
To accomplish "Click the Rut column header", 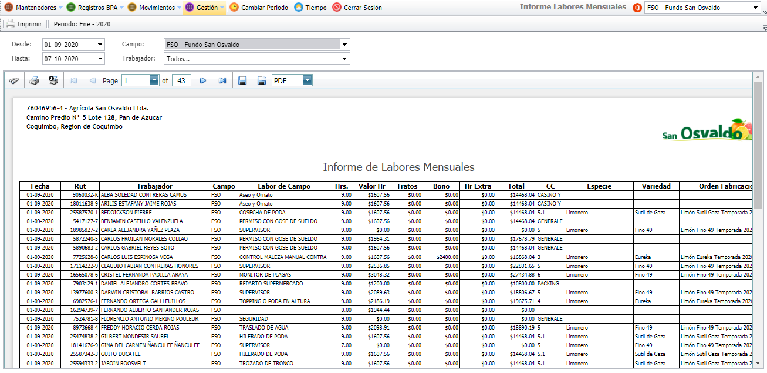I will pos(80,186).
